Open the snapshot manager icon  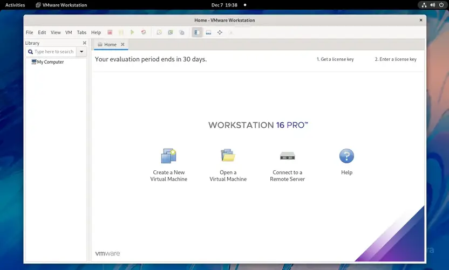pos(181,32)
